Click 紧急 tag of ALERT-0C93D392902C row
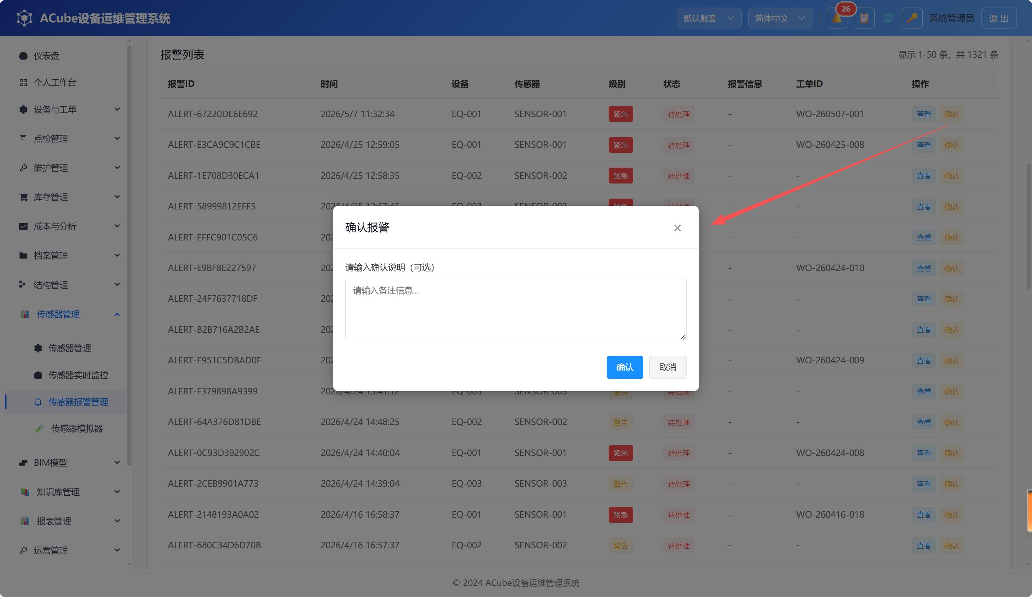The image size is (1032, 597). click(x=621, y=453)
